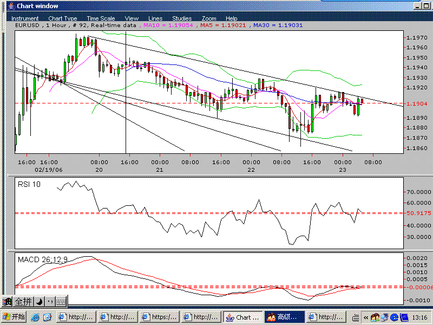Expand hidden tray icons chevron
The width and height of the screenshot is (433, 325).
point(366,317)
